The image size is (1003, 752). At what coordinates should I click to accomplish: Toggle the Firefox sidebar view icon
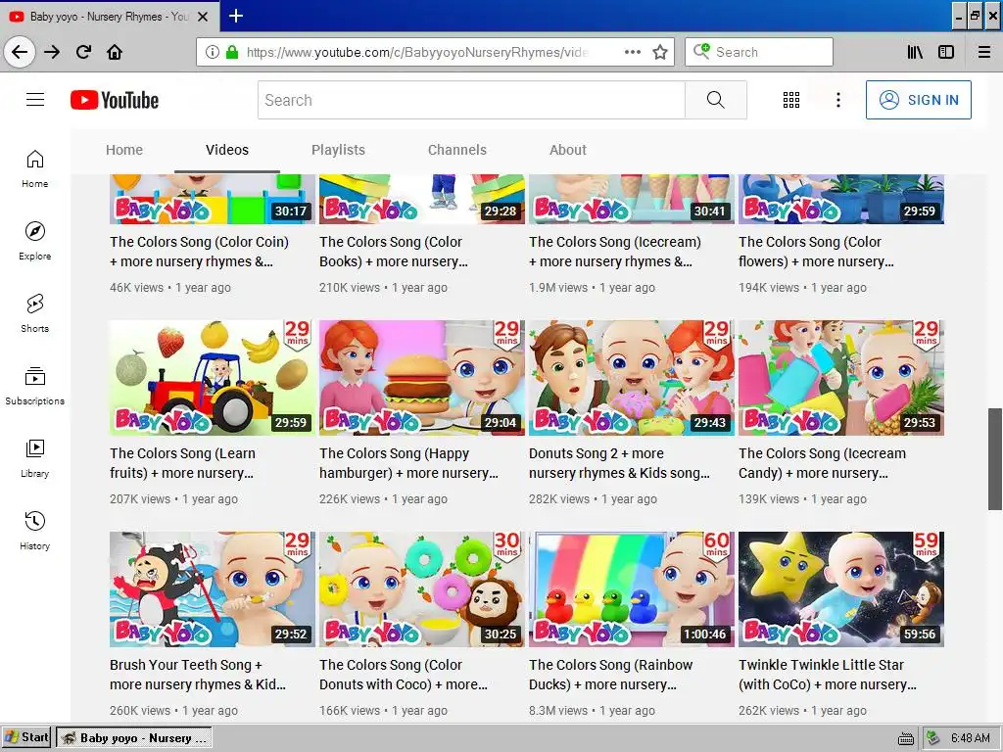(946, 52)
